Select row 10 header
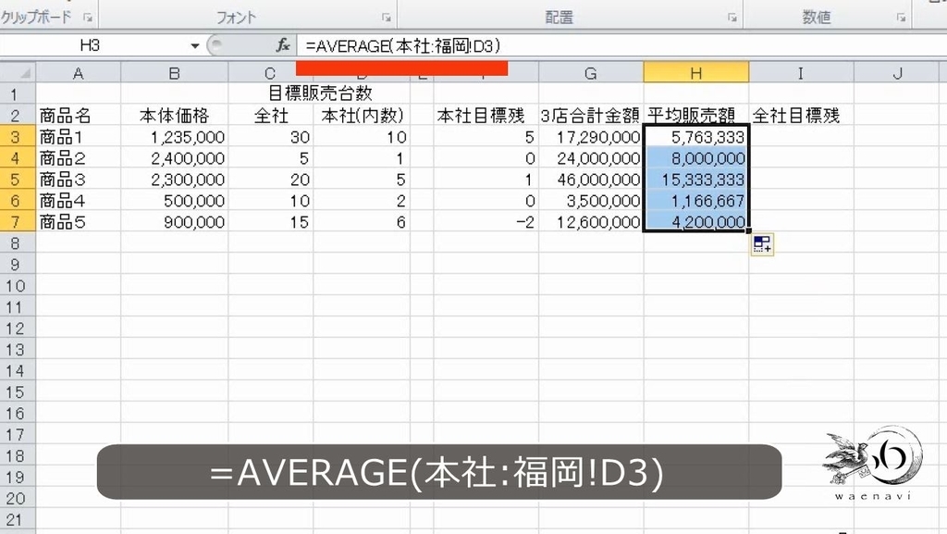Viewport: 947px width, 534px height. [18, 286]
